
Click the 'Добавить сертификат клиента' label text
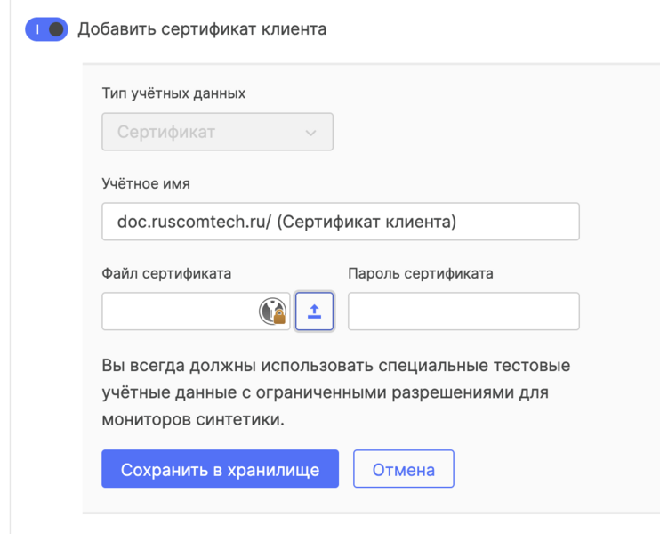[202, 29]
